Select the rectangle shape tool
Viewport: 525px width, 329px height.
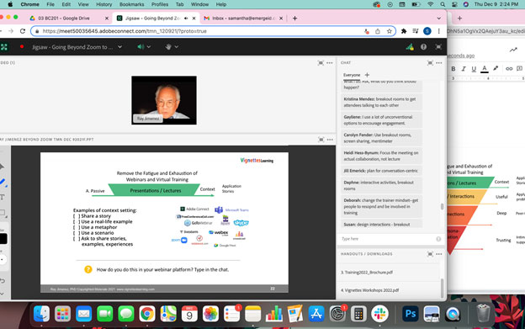tap(3, 213)
